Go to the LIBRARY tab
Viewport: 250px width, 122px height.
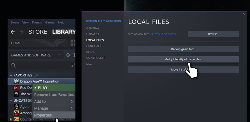click(64, 32)
